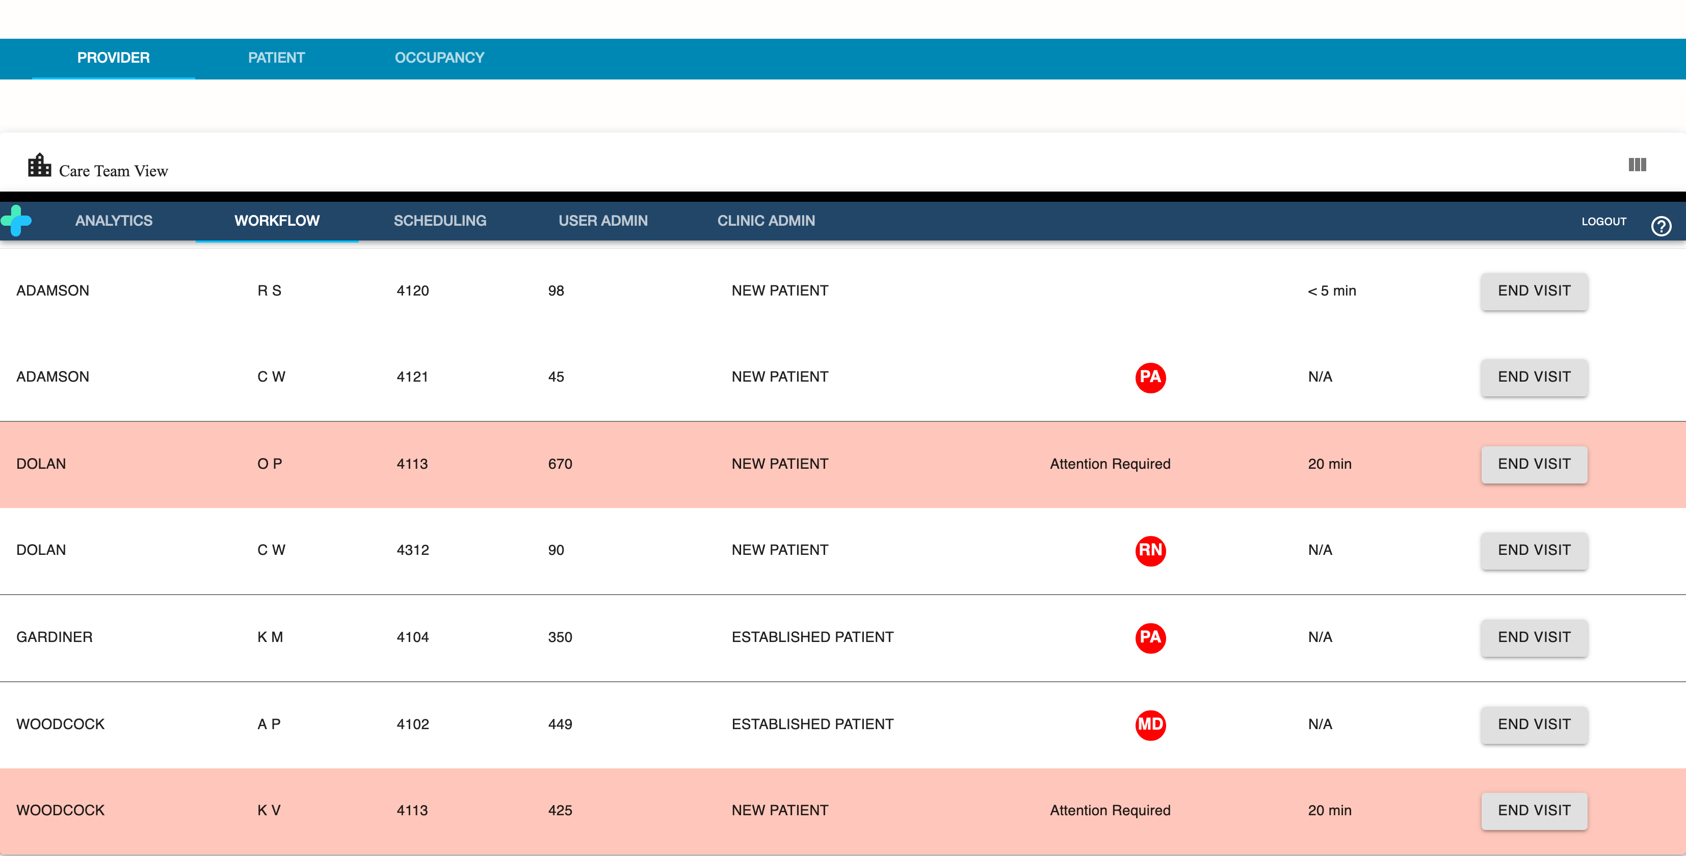End visit for DOLAN C W
Screen dimensions: 1686x856
[x=1534, y=550]
